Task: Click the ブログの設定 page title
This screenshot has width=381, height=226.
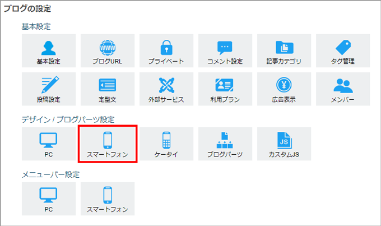Action: (x=27, y=8)
